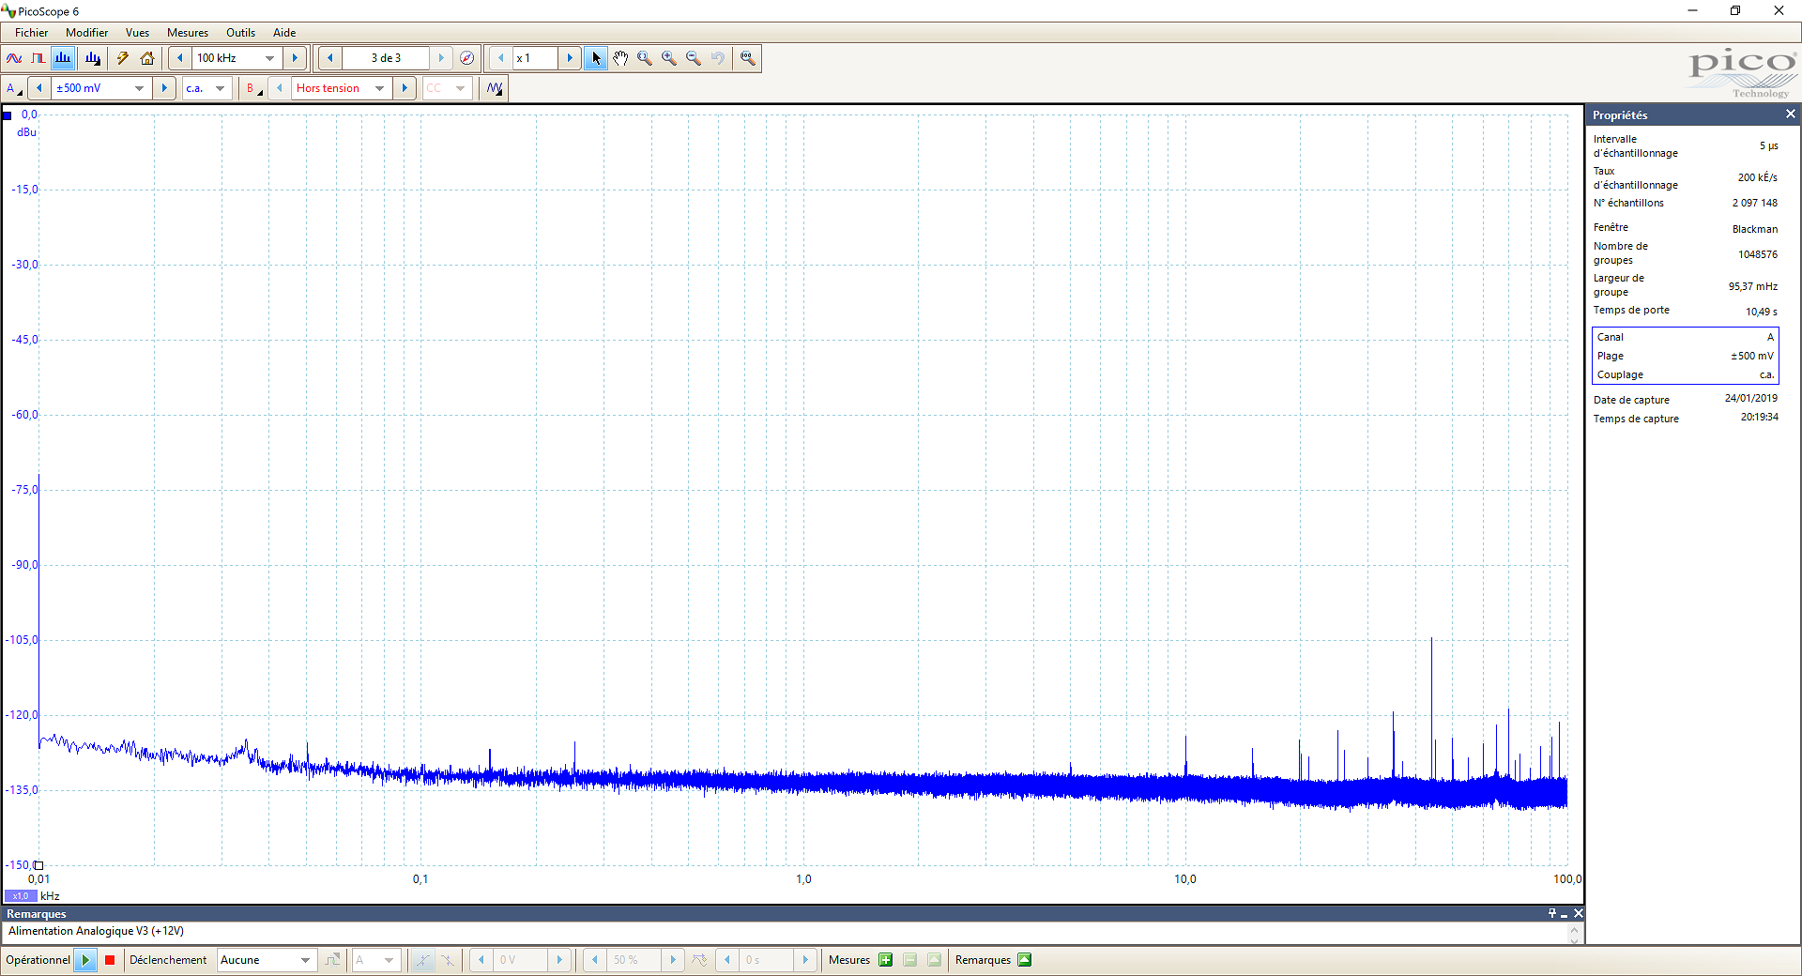Click the 3 de 3 buffer field

coord(386,58)
